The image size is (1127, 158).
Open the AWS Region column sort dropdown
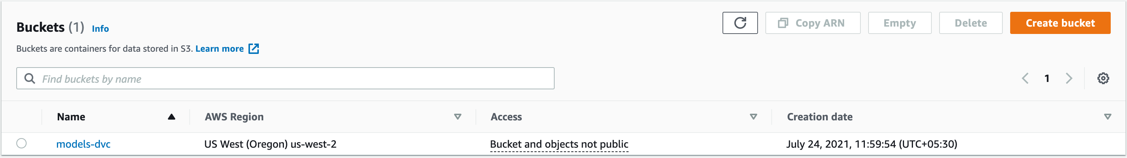point(458,117)
